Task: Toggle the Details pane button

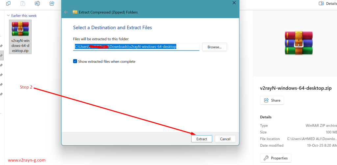Action: [x=327, y=4]
